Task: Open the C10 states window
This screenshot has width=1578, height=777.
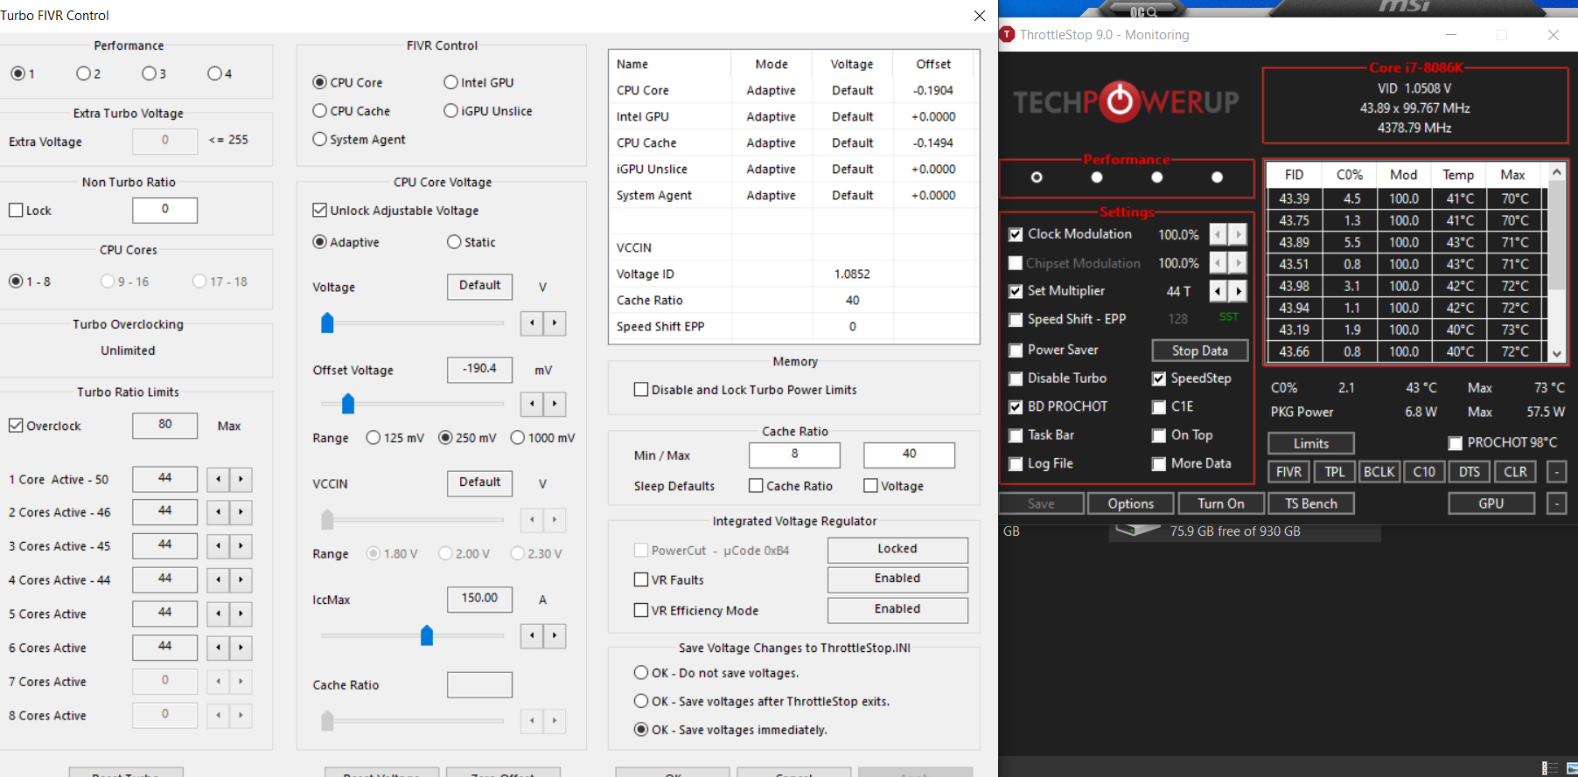Action: [x=1424, y=472]
